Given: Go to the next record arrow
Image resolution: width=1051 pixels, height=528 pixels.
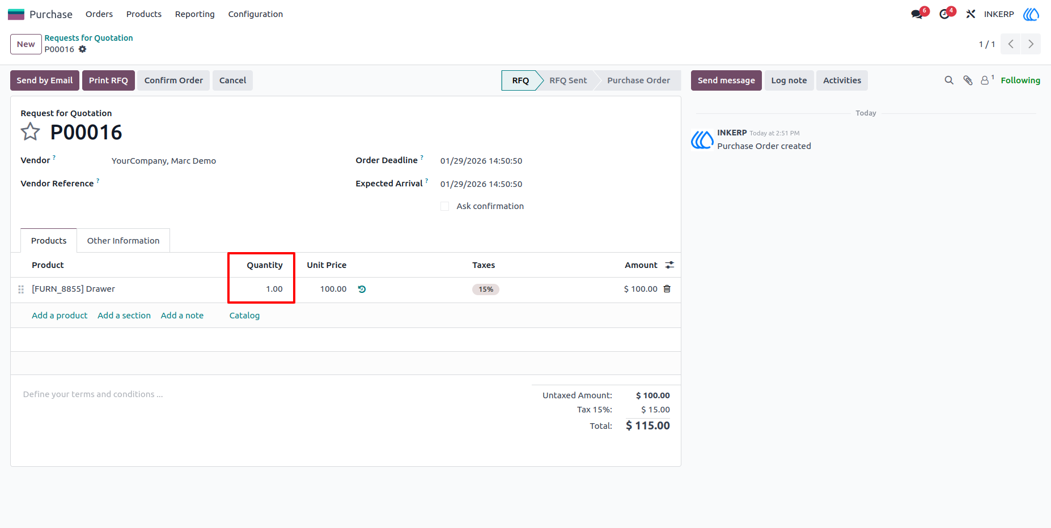Looking at the screenshot, I should click(x=1031, y=44).
